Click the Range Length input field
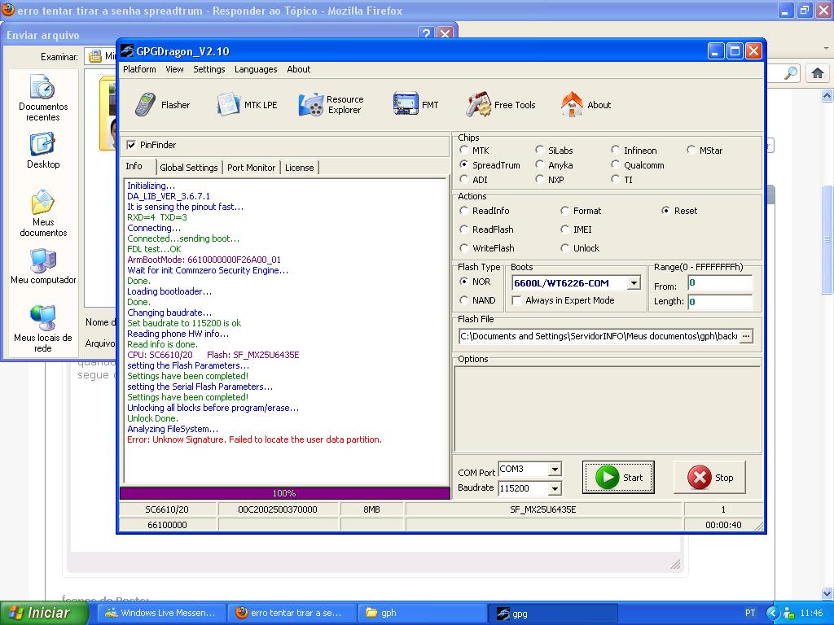Screen dimensions: 834x625 720,302
